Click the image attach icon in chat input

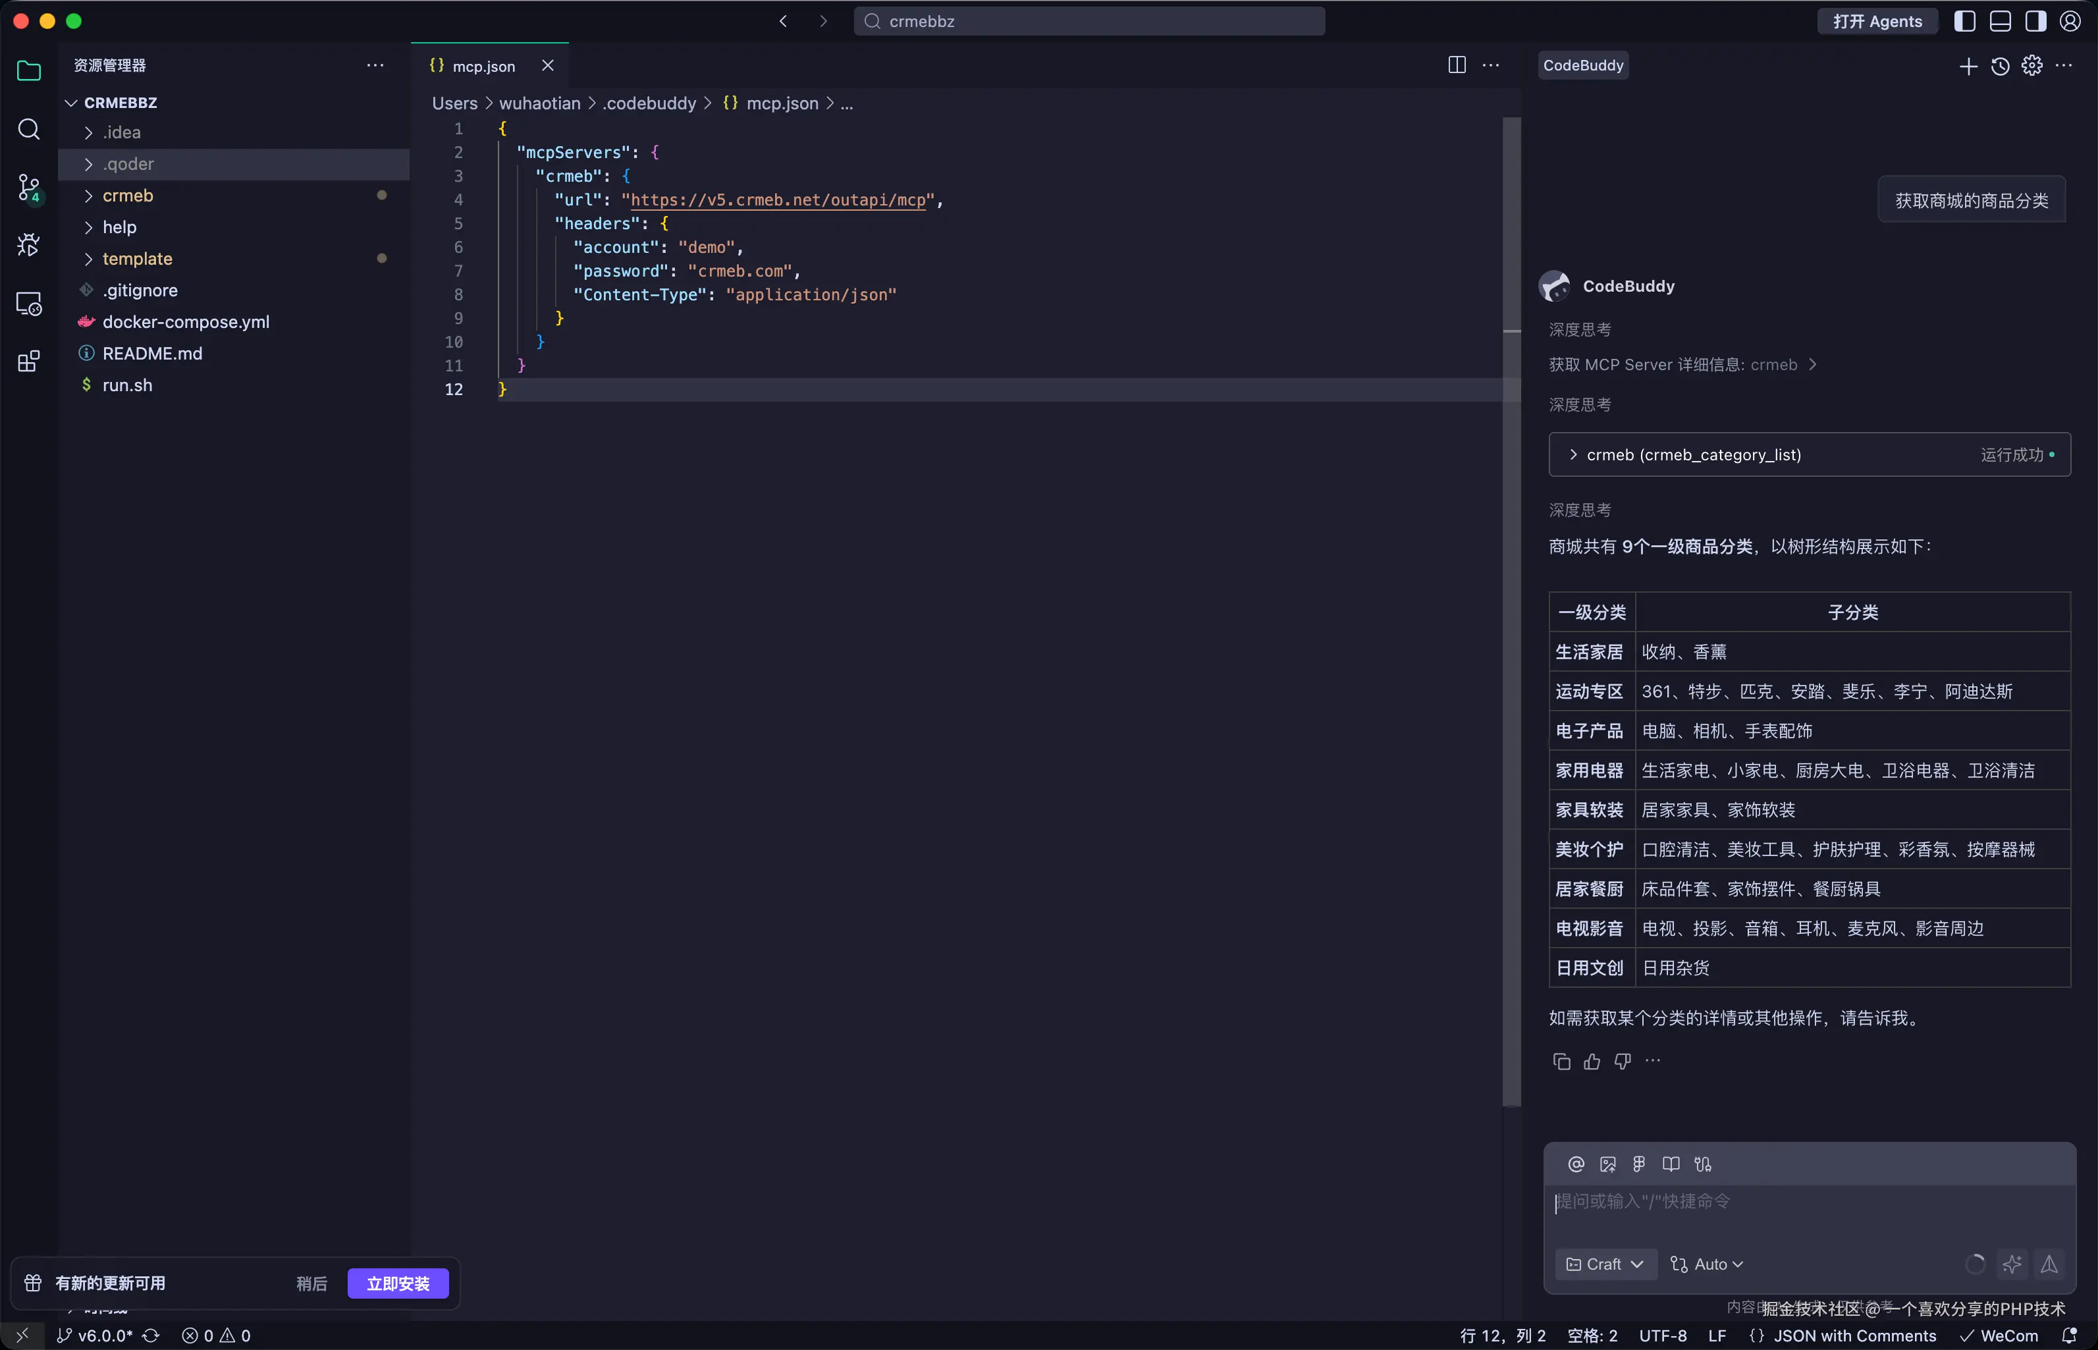pos(1607,1164)
